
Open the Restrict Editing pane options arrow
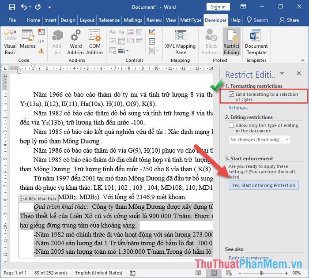[282, 74]
